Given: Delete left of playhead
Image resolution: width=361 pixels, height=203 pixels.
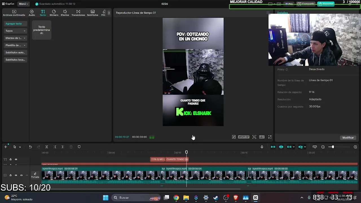Looking at the screenshot, I should pos(55,147).
